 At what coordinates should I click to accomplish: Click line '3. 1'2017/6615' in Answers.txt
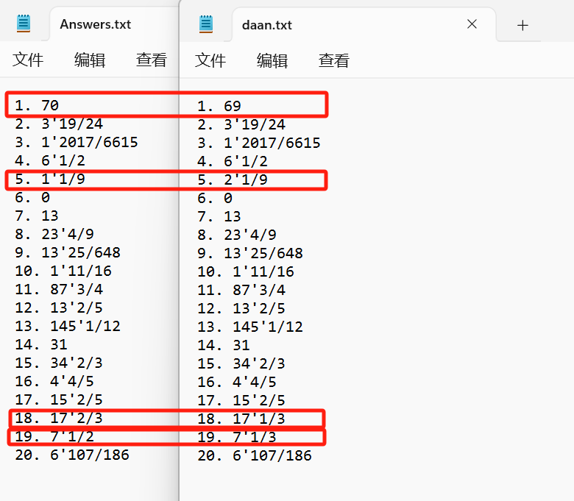point(76,142)
